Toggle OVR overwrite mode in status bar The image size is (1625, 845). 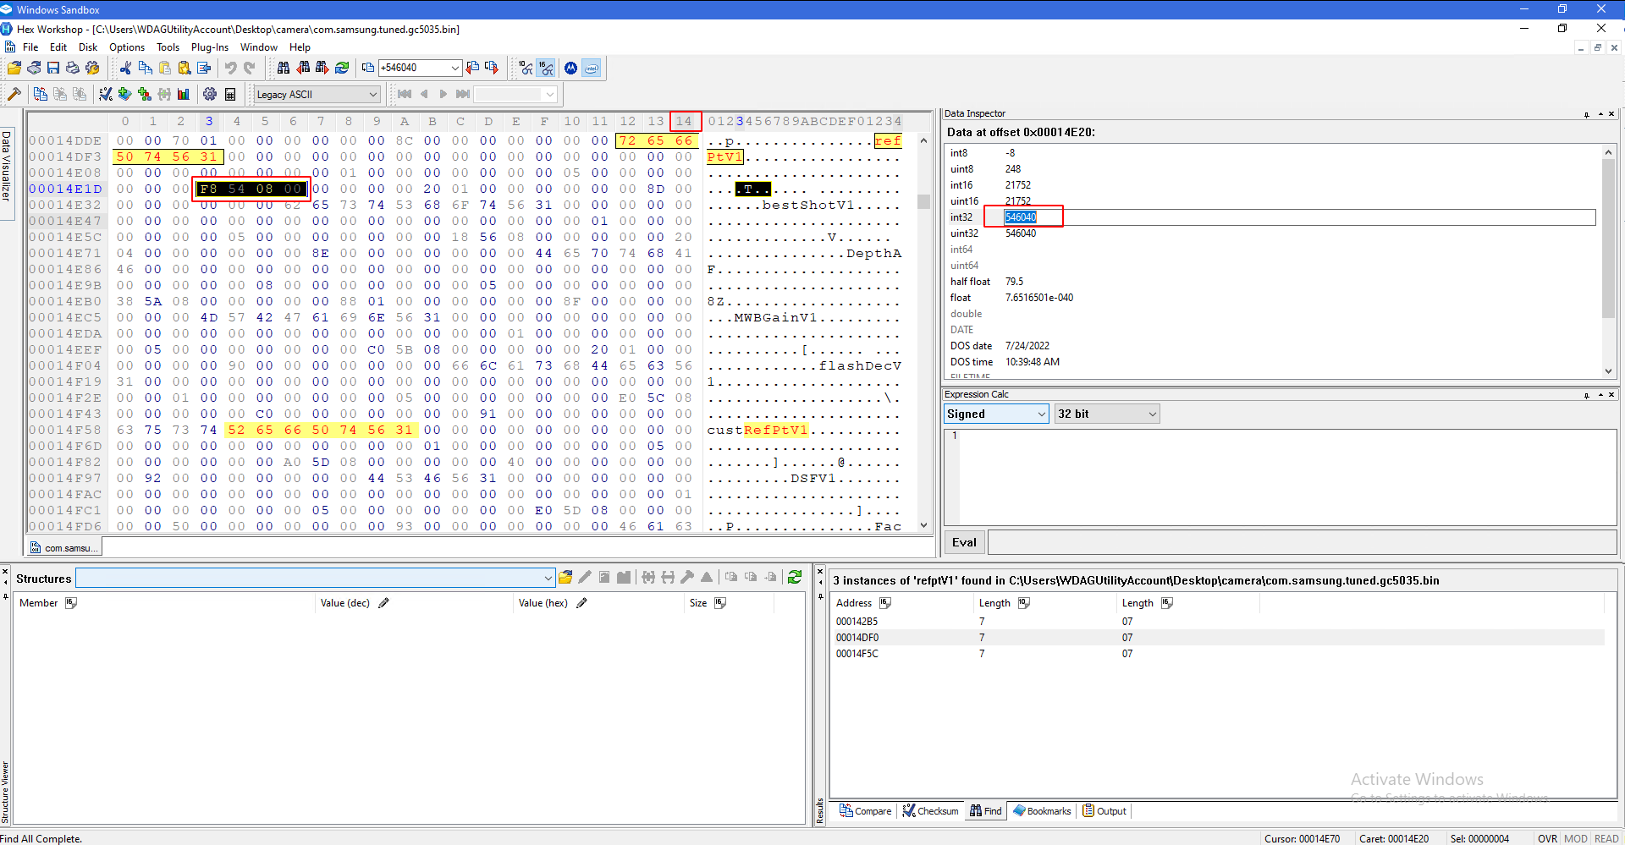[x=1547, y=838]
